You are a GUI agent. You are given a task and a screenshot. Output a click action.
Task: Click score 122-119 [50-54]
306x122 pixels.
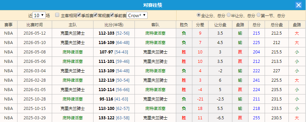pos(114,80)
